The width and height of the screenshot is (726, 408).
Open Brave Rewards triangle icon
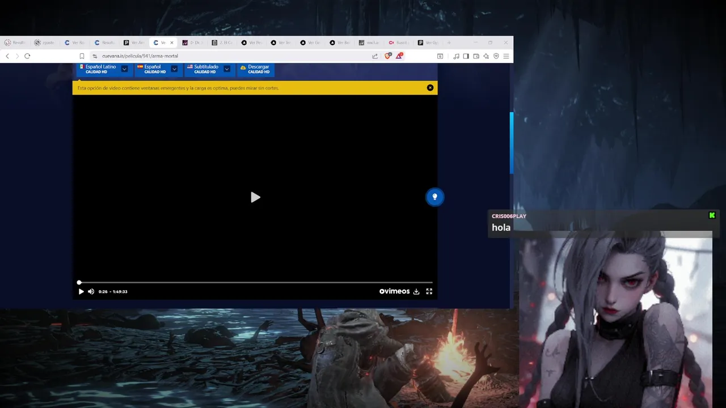click(x=399, y=56)
